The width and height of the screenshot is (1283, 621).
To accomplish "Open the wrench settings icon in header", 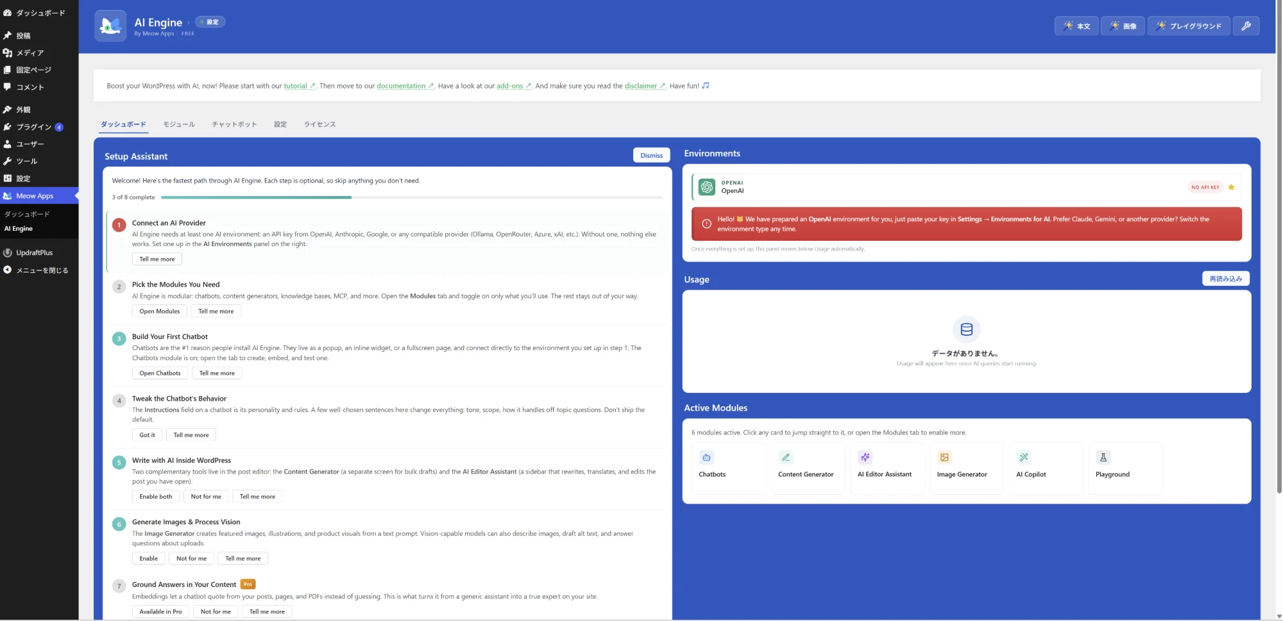I will click(1246, 26).
